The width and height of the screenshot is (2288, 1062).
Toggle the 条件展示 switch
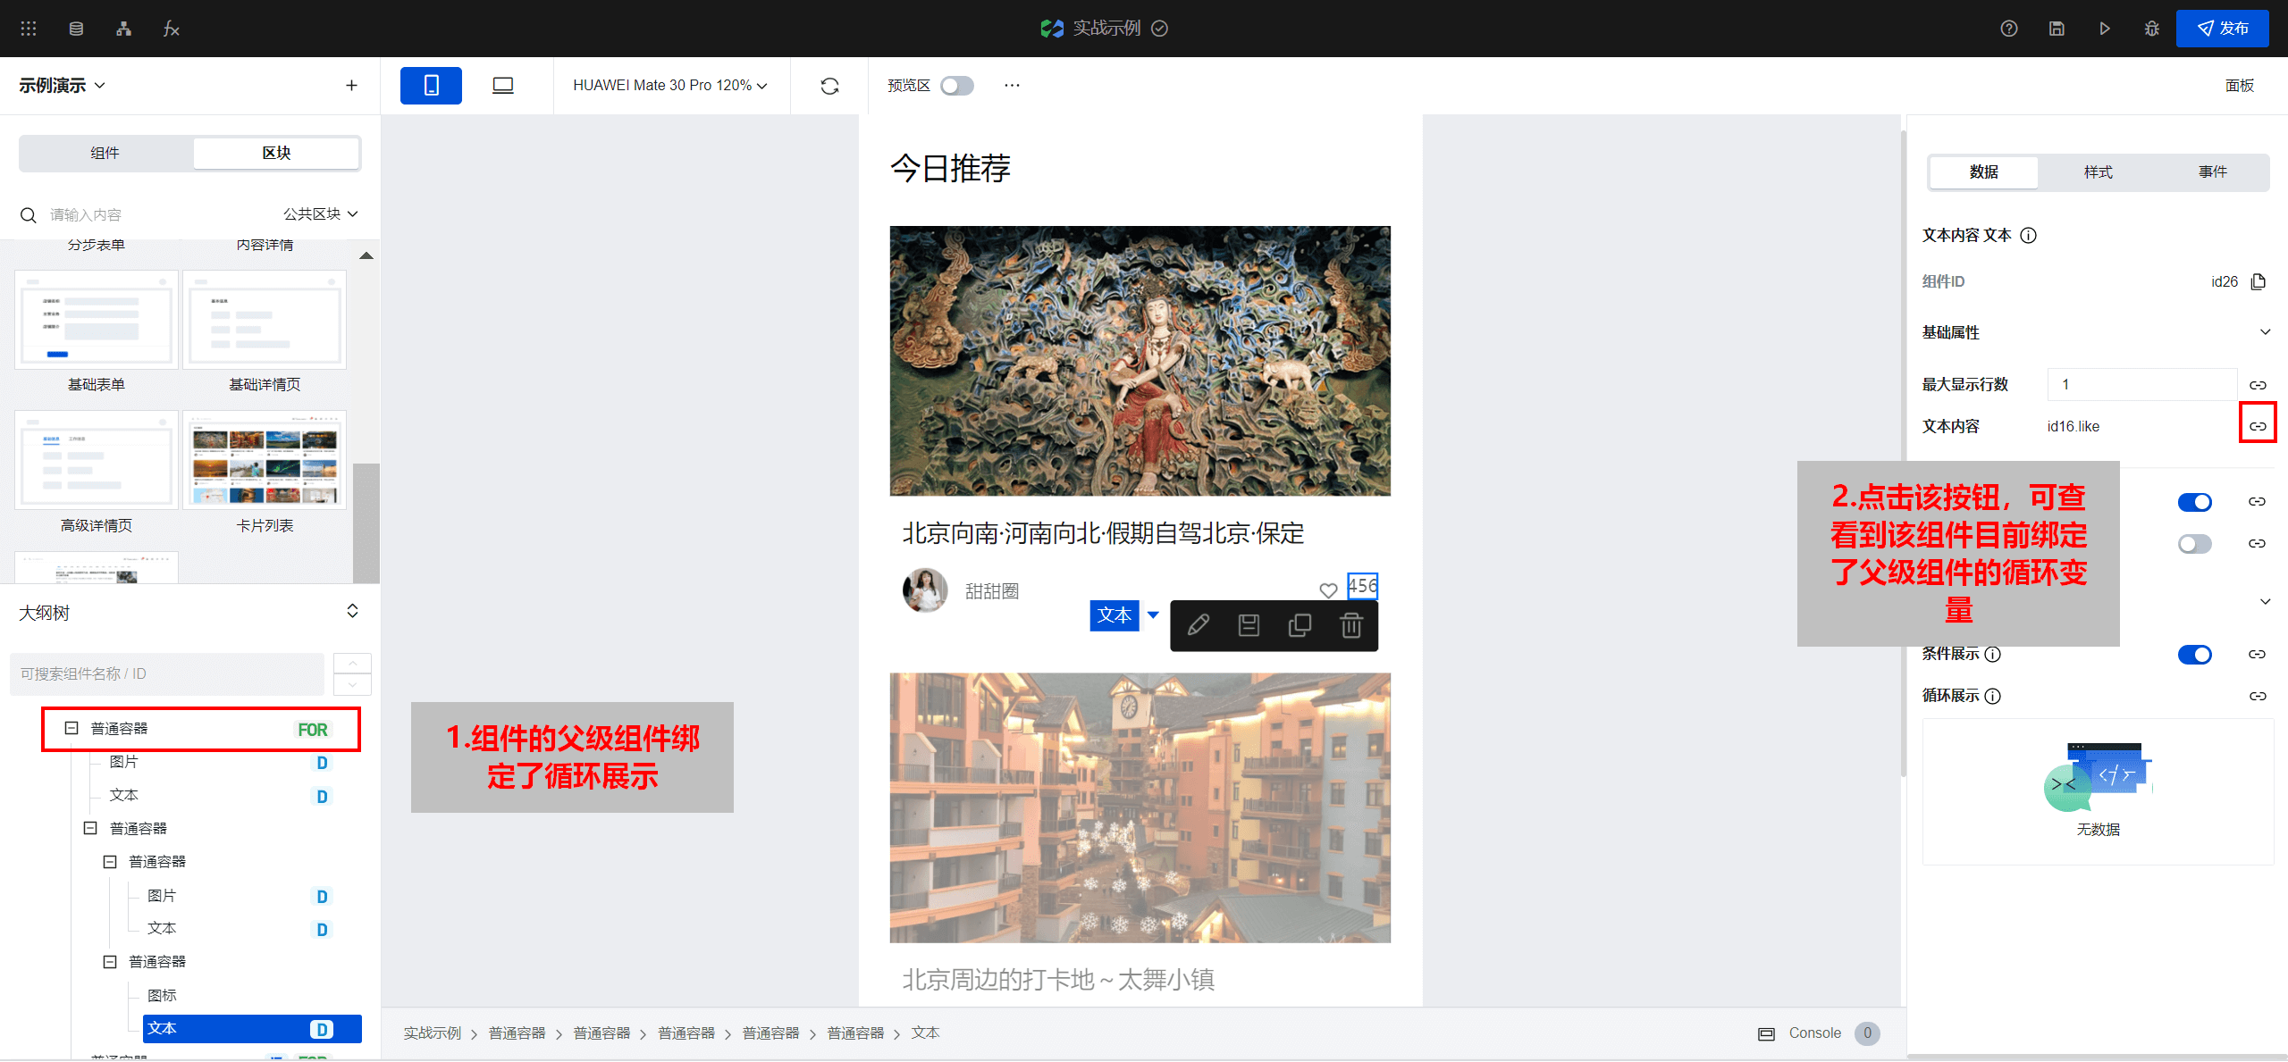pyautogui.click(x=2194, y=655)
